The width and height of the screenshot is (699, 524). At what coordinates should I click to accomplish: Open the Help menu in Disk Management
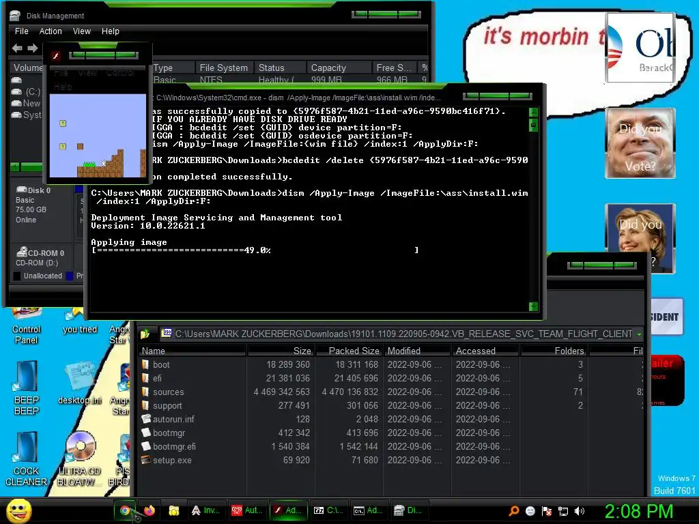tap(110, 31)
